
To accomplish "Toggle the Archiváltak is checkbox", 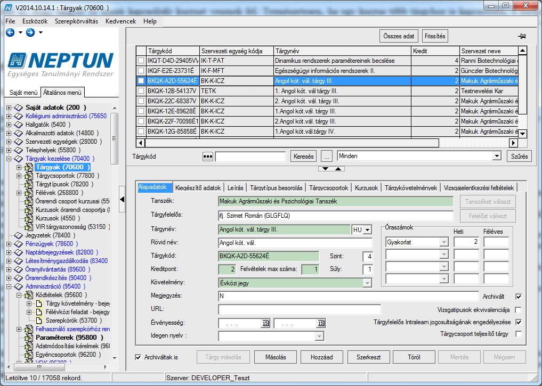I will click(138, 357).
